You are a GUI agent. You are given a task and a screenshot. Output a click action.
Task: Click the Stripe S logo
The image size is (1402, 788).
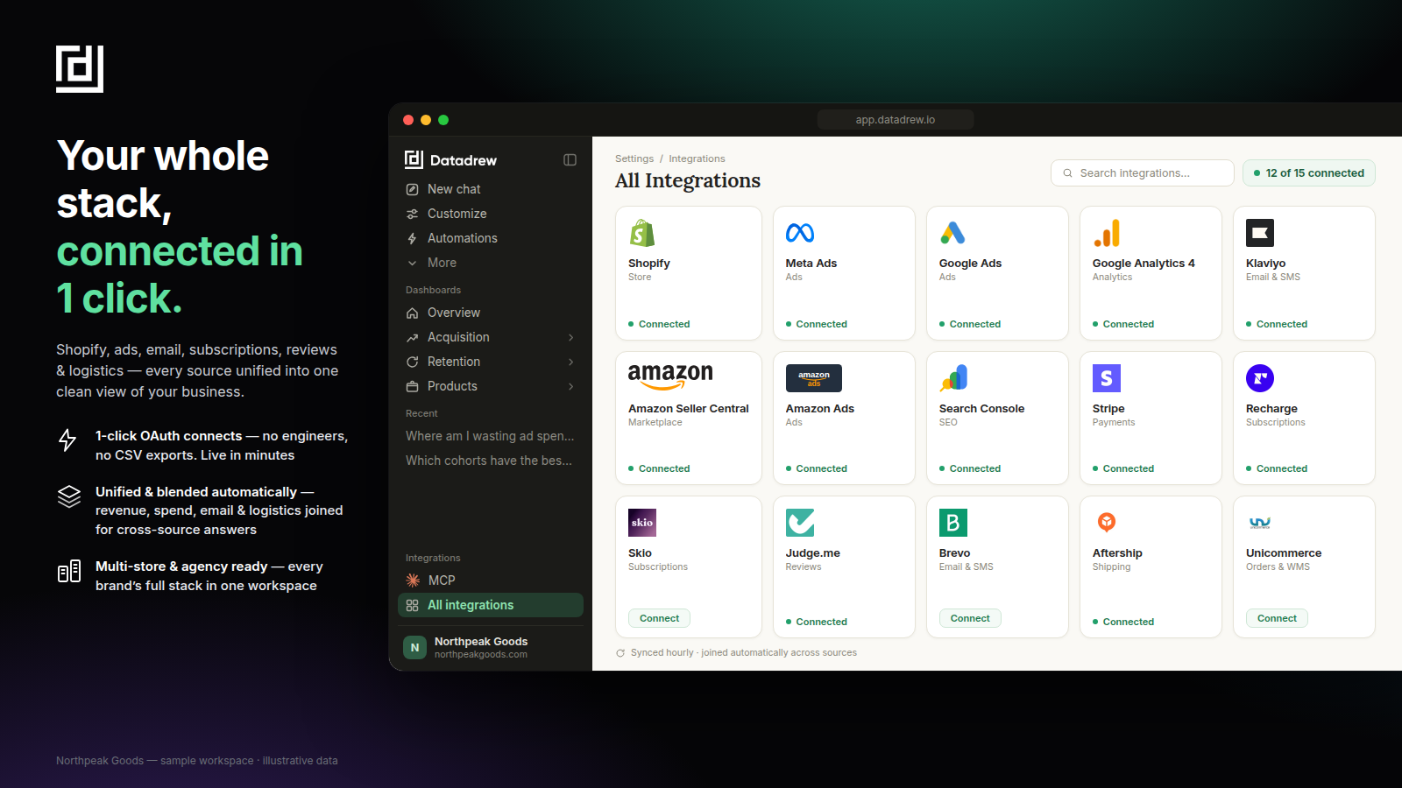(1107, 378)
